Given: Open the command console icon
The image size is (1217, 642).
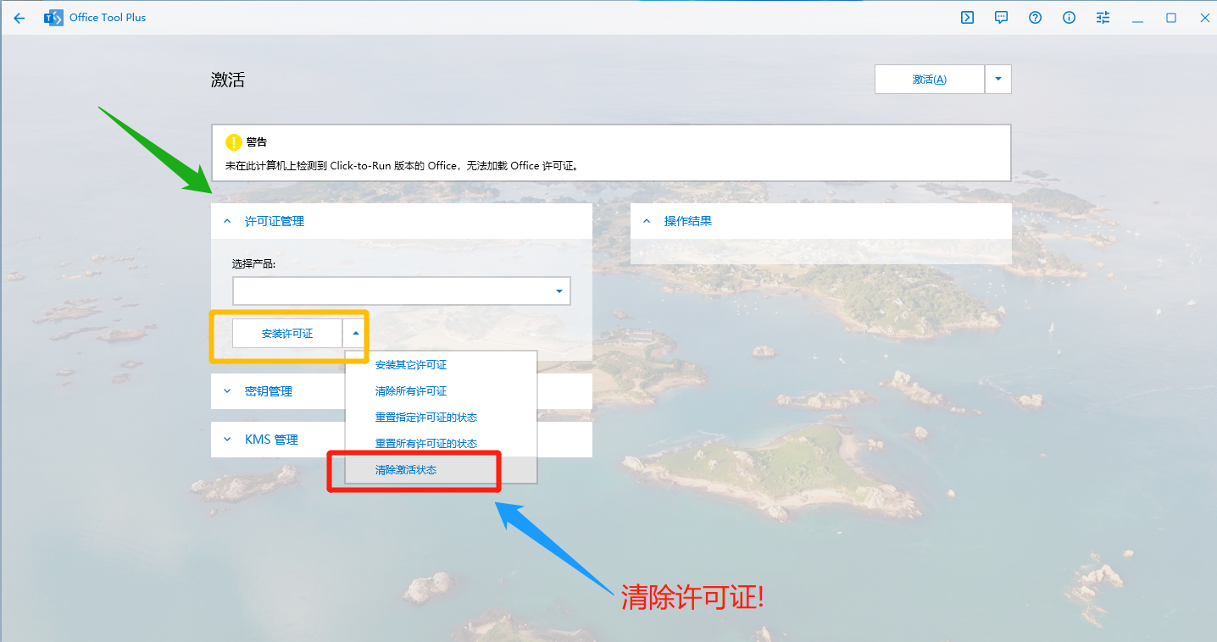Looking at the screenshot, I should 967,18.
